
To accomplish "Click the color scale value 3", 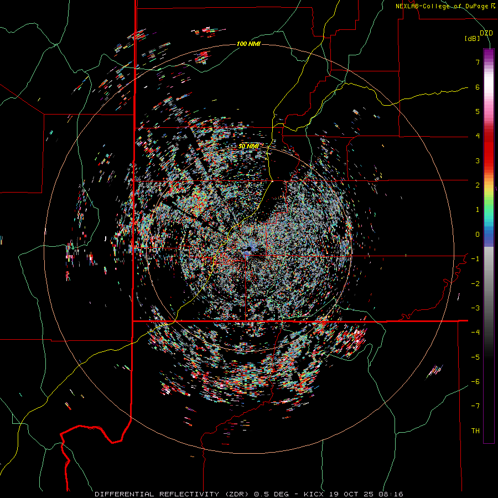I will coord(478,160).
